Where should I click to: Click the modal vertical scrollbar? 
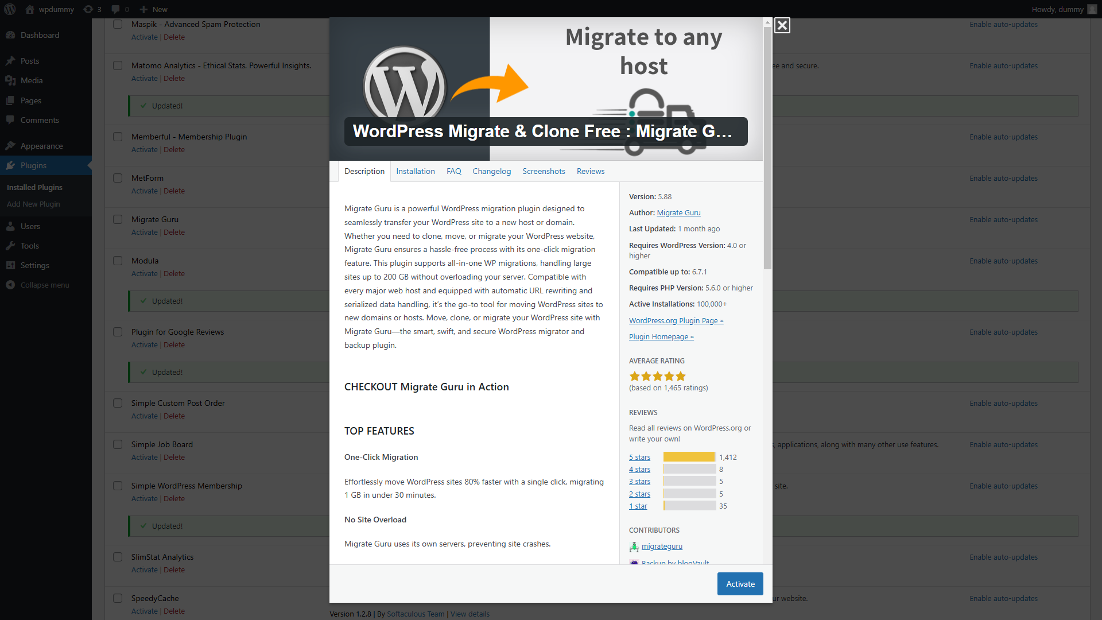767,148
